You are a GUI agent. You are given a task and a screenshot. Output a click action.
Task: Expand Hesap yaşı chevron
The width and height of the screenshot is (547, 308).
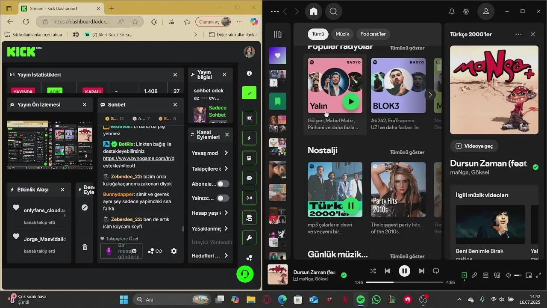pyautogui.click(x=226, y=213)
